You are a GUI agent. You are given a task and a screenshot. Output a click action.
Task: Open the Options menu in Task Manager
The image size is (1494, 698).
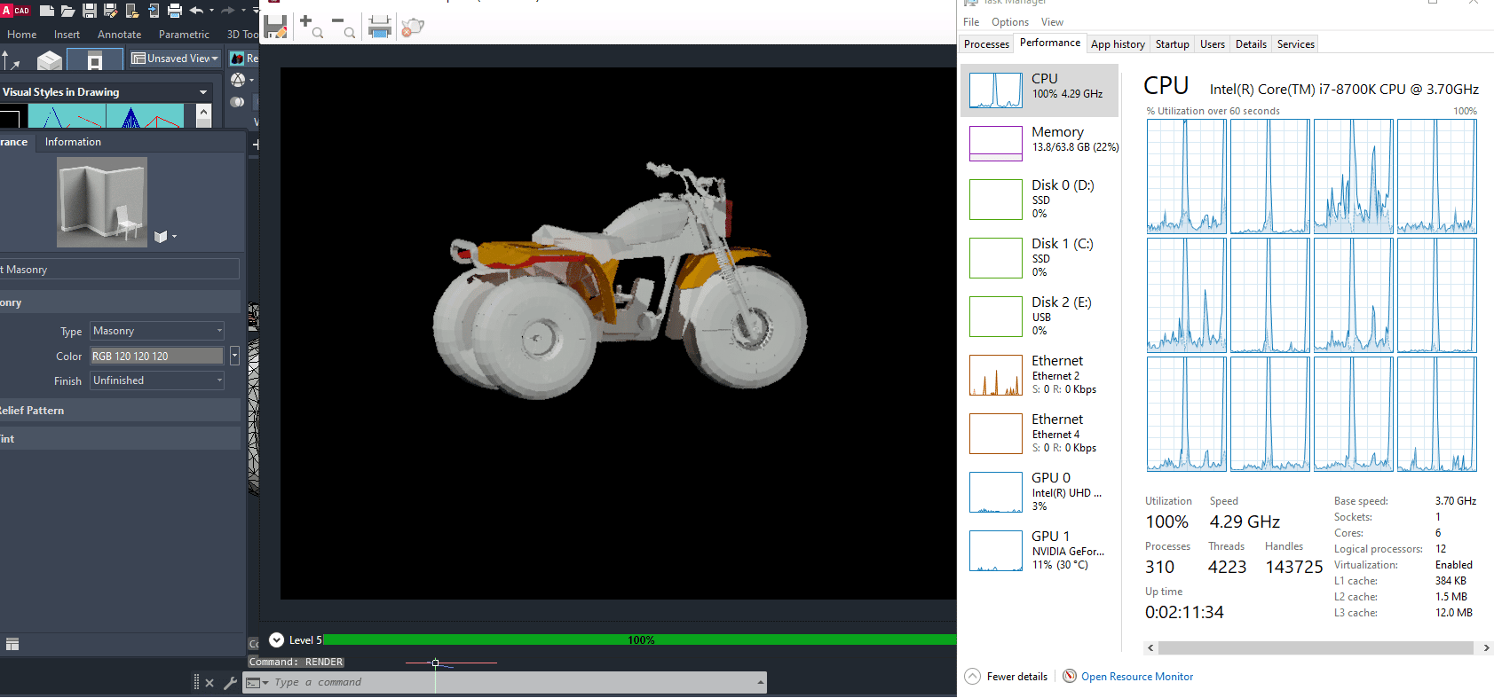(1009, 22)
